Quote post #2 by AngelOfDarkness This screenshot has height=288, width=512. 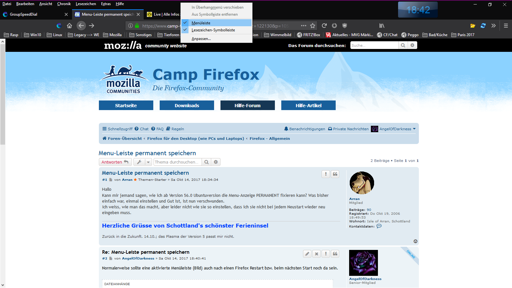335,254
